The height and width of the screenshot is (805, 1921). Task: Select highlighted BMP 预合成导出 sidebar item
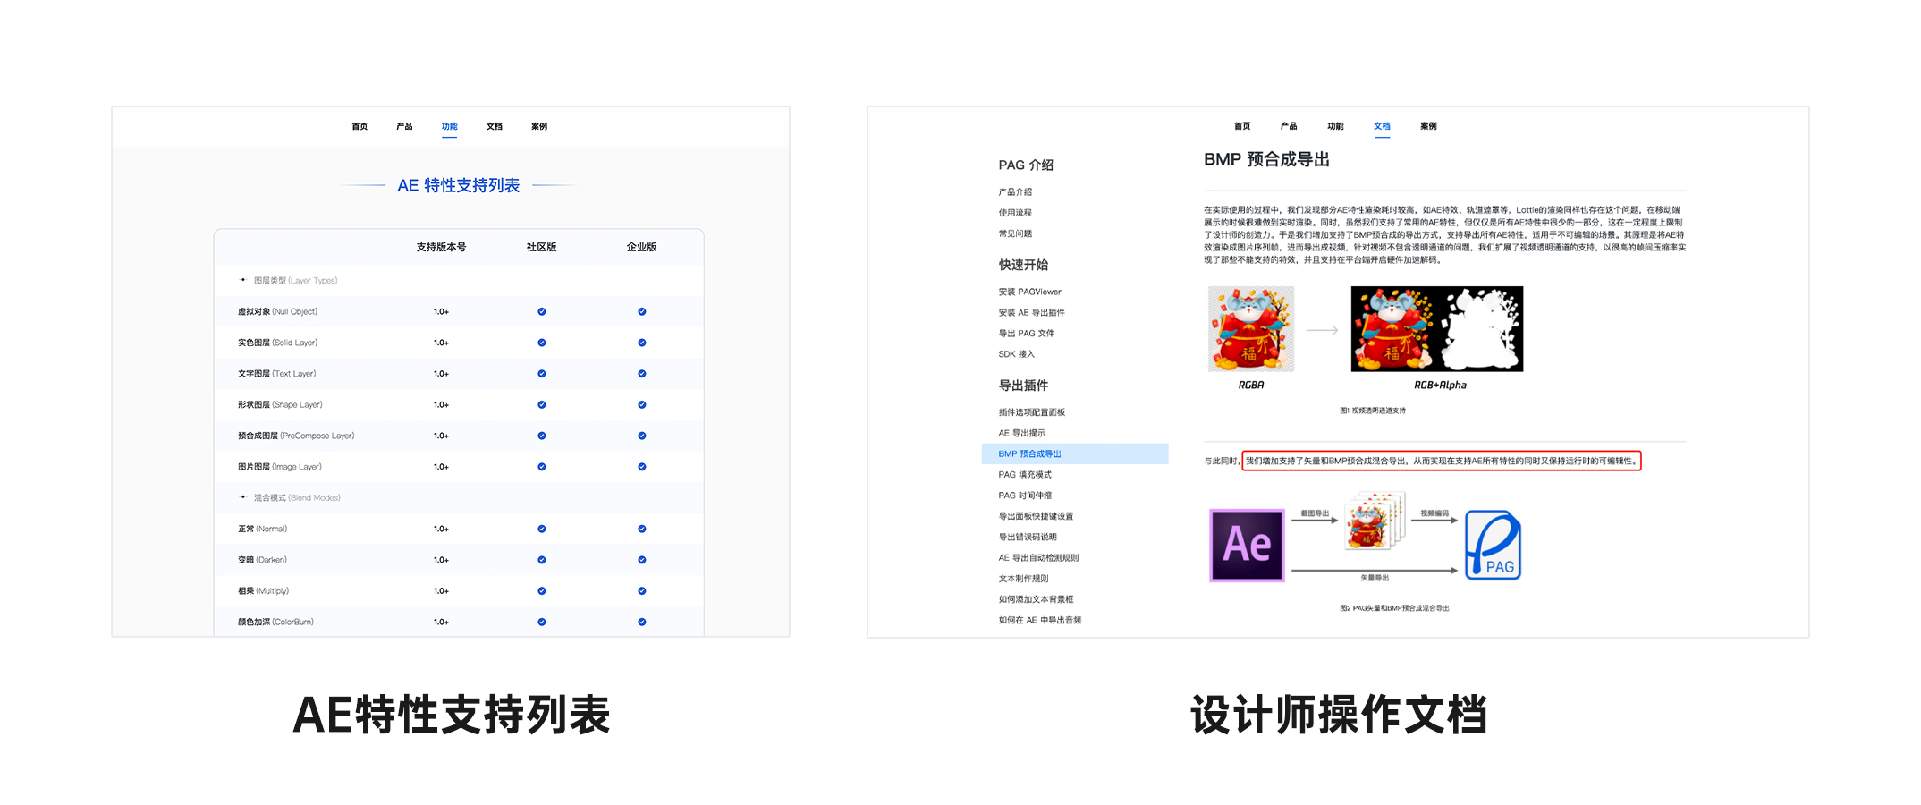pyautogui.click(x=1075, y=453)
